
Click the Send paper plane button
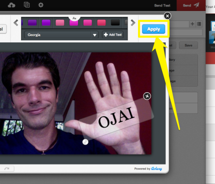pos(191,5)
